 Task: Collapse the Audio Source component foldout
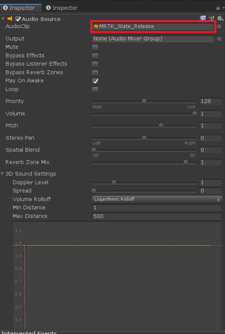3,19
